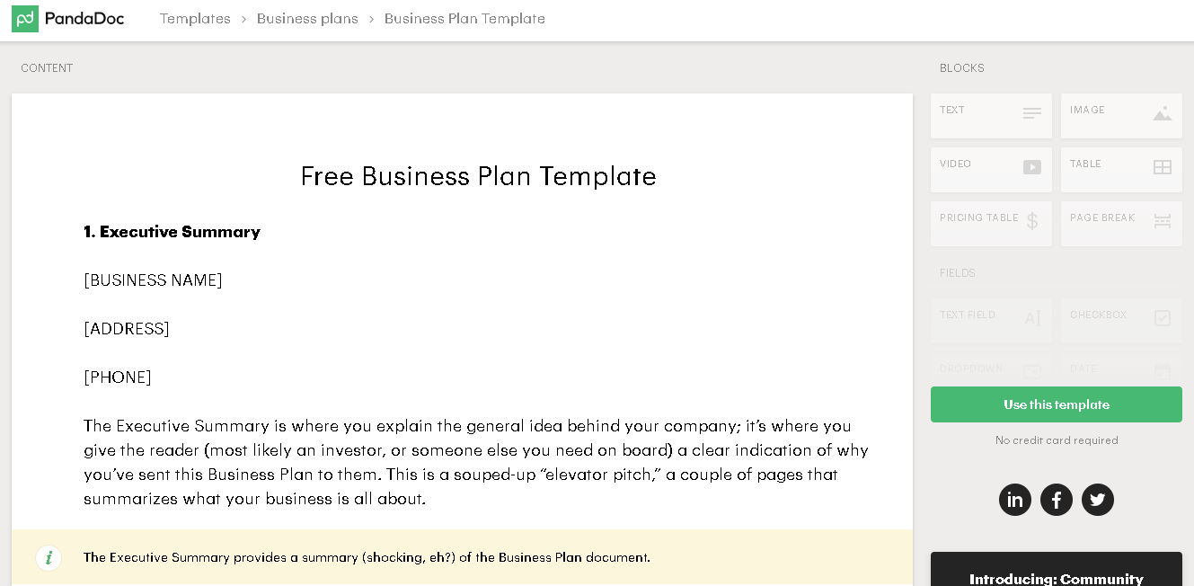This screenshot has width=1194, height=586.
Task: Visit PandaDoc's Facebook page
Action: click(x=1057, y=500)
